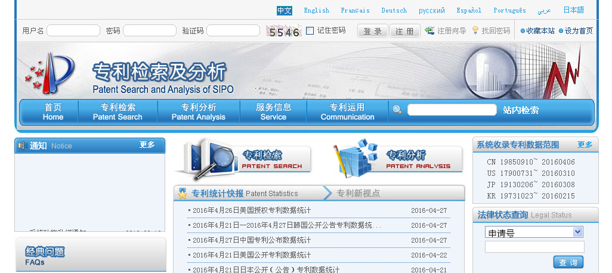Click 设为首页 set homepage link
Image resolution: width=612 pixels, height=273 pixels.
coord(579,31)
